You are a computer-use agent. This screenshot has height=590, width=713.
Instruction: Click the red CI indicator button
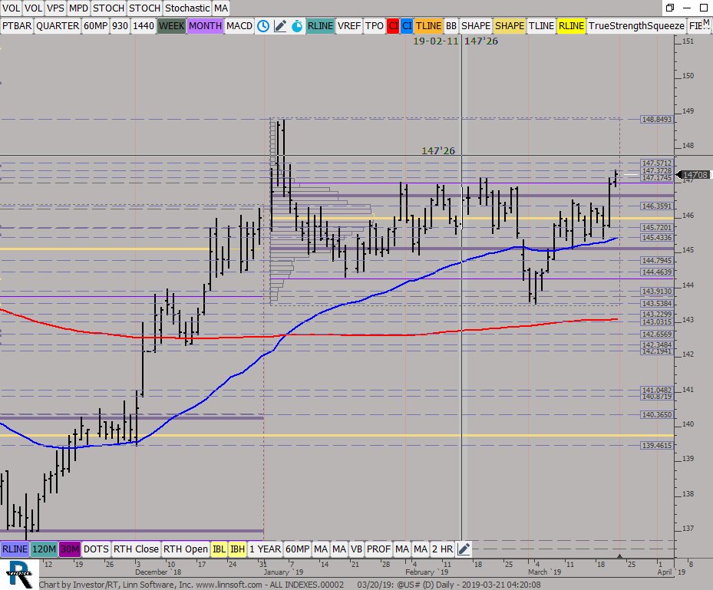point(393,25)
